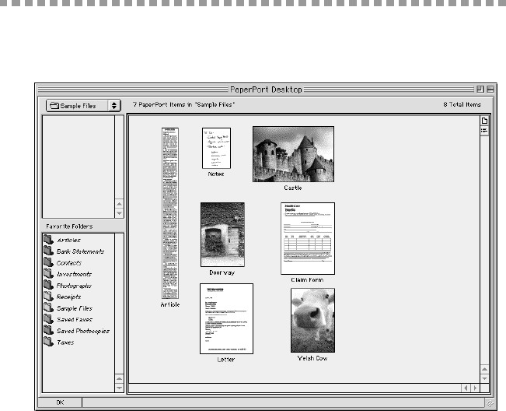Screen dimensions: 506x411
Task: Select the Claim Form thumbnail
Action: click(x=308, y=238)
